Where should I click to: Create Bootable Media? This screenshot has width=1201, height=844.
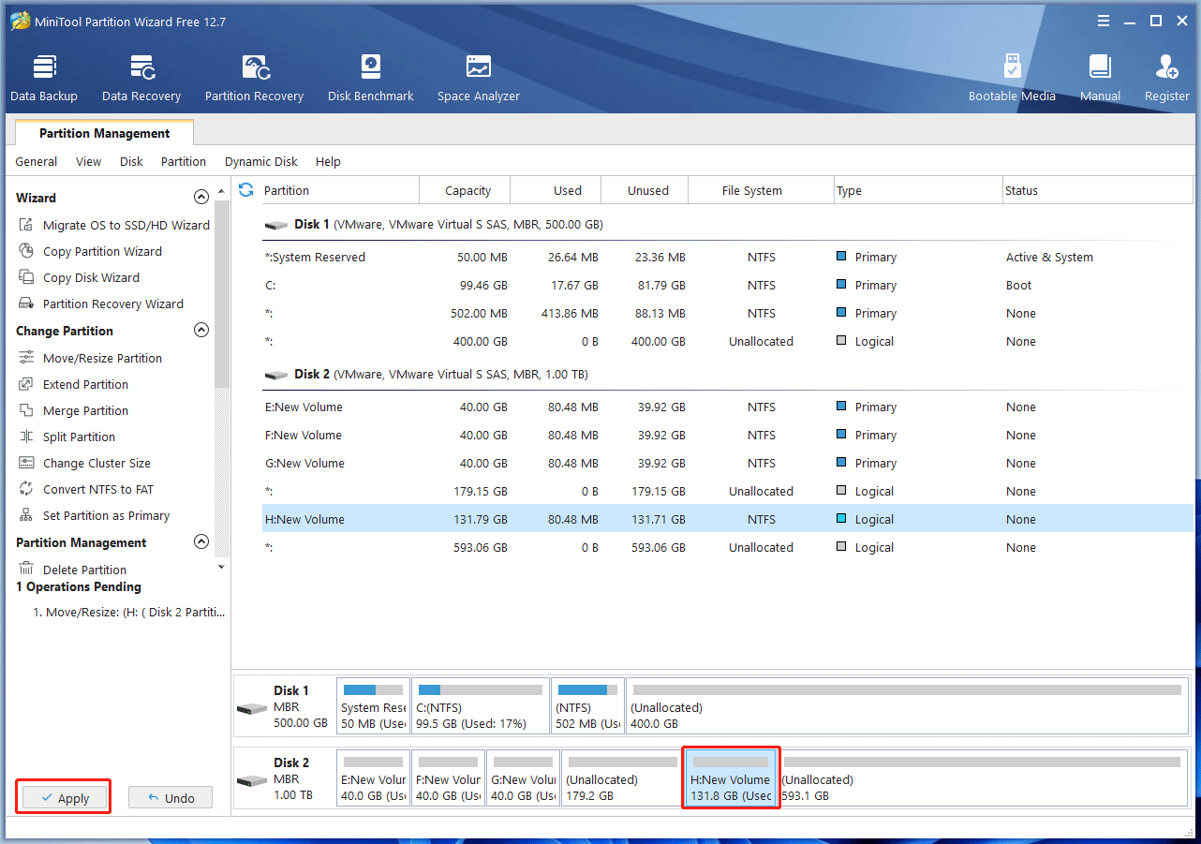1012,79
